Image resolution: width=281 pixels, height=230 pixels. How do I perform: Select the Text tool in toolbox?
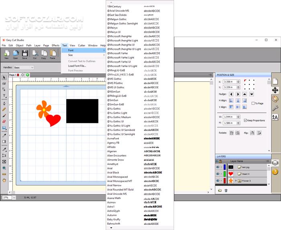tap(4, 96)
